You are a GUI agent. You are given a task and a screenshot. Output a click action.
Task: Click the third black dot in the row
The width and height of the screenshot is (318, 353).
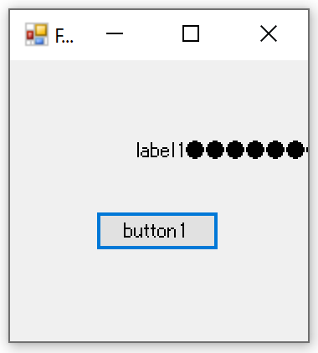pos(235,150)
